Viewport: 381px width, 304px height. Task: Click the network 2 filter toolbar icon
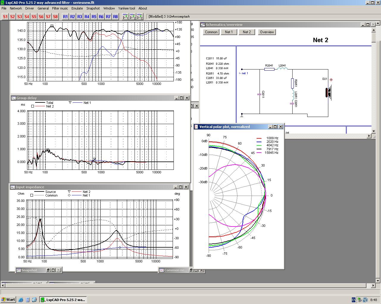(x=132, y=17)
